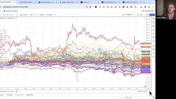Set date range to All
This screenshot has width=176, height=99.
13,92
